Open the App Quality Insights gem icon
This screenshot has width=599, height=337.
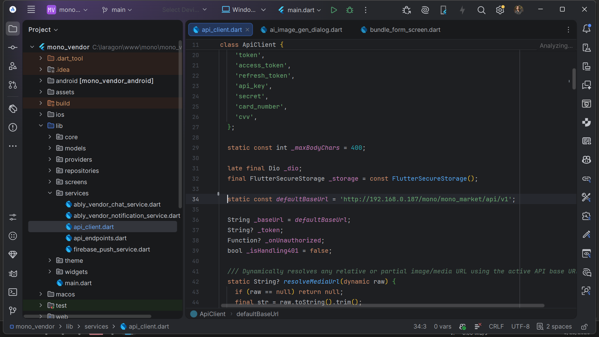click(13, 255)
